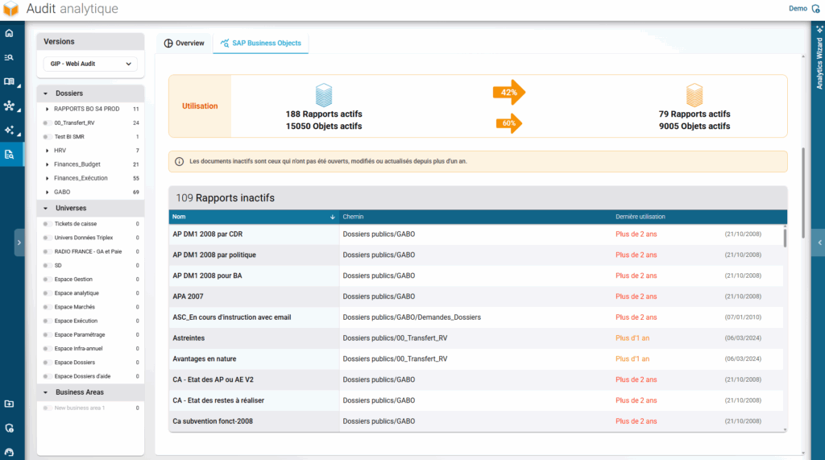Image resolution: width=825 pixels, height=460 pixels.
Task: Click the orange cube app logo
Action: (11, 8)
